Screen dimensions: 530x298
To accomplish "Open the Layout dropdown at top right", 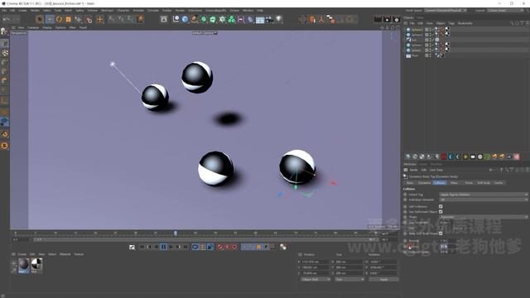I will pyautogui.click(x=505, y=11).
